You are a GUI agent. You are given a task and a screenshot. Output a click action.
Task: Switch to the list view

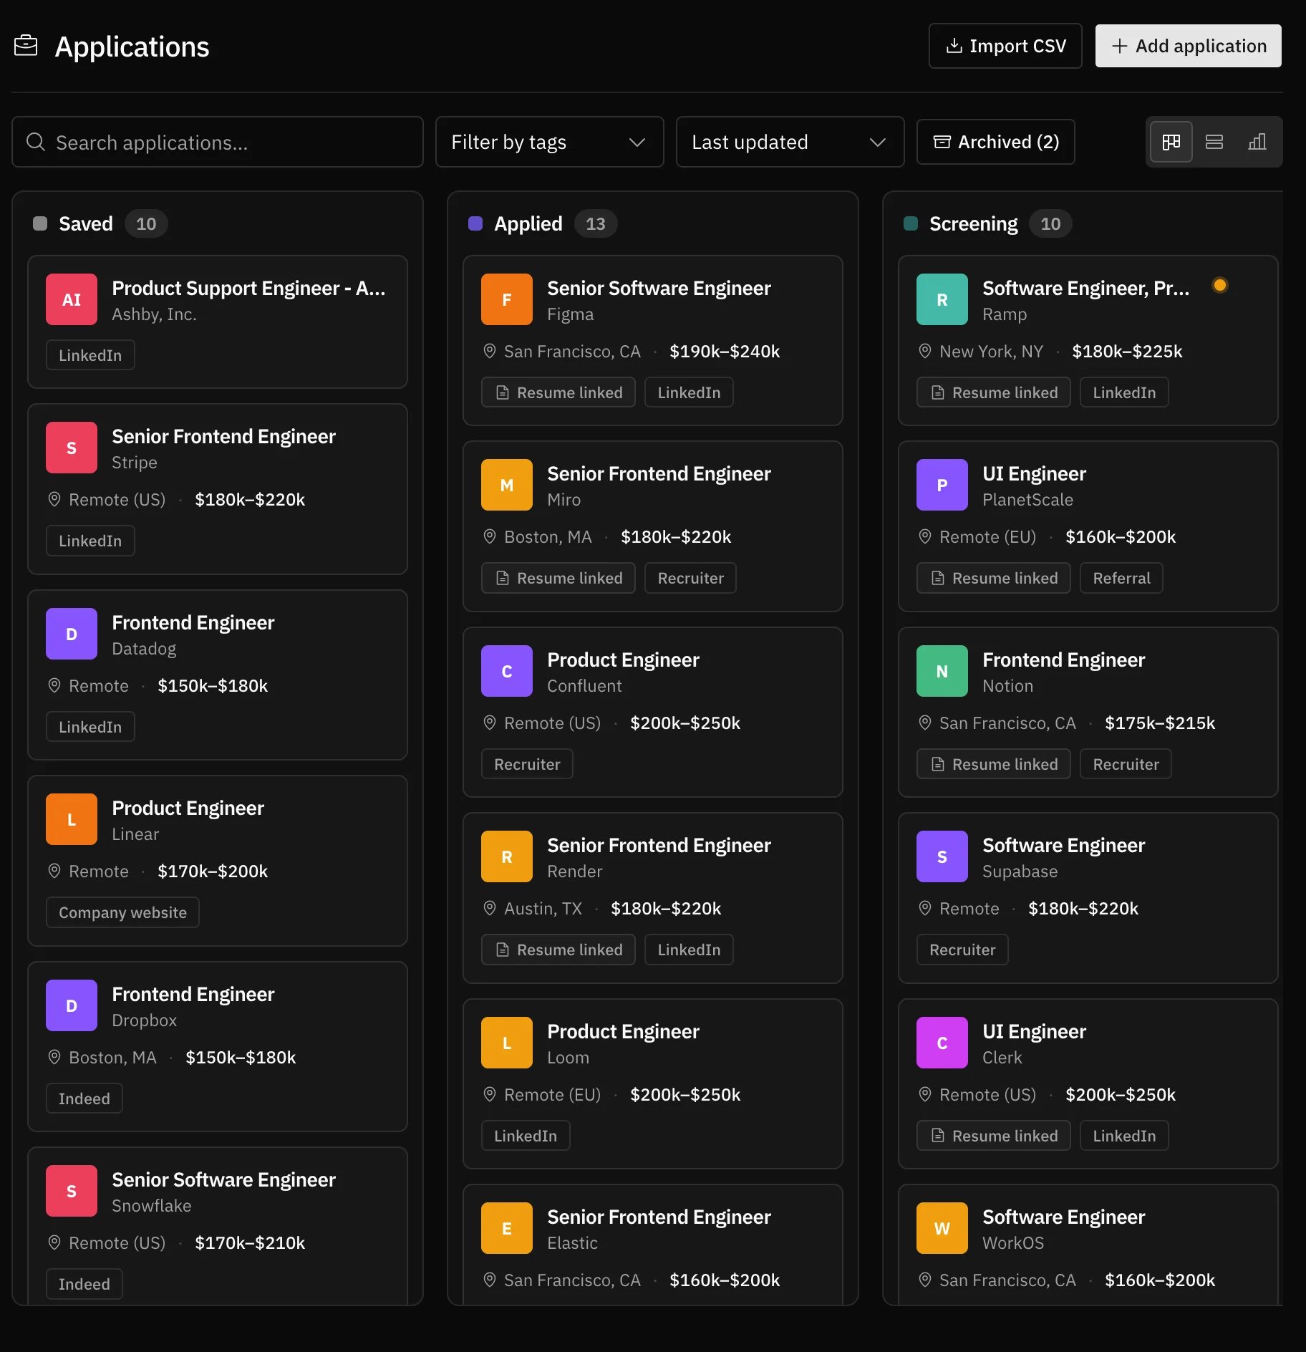(x=1214, y=142)
